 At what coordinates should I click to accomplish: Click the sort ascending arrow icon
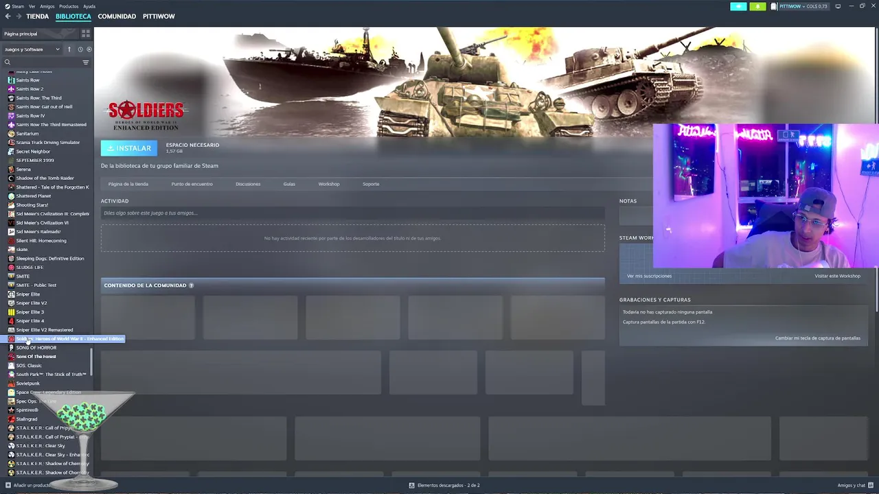tap(69, 49)
